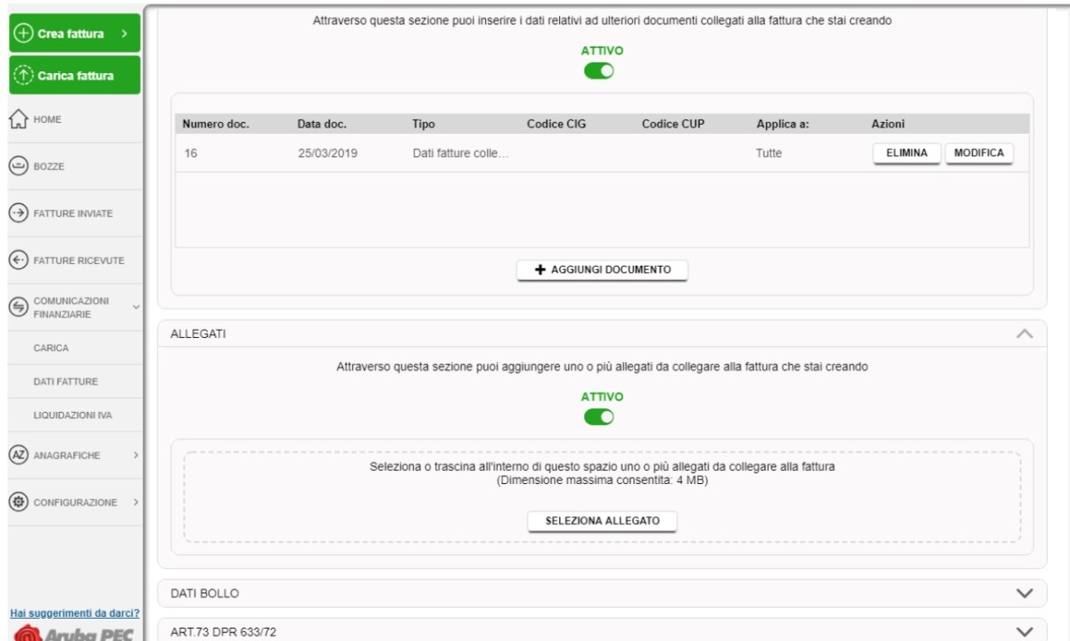Turn off the Allegati ATTIVO toggle
1070x641 pixels.
pyautogui.click(x=599, y=416)
